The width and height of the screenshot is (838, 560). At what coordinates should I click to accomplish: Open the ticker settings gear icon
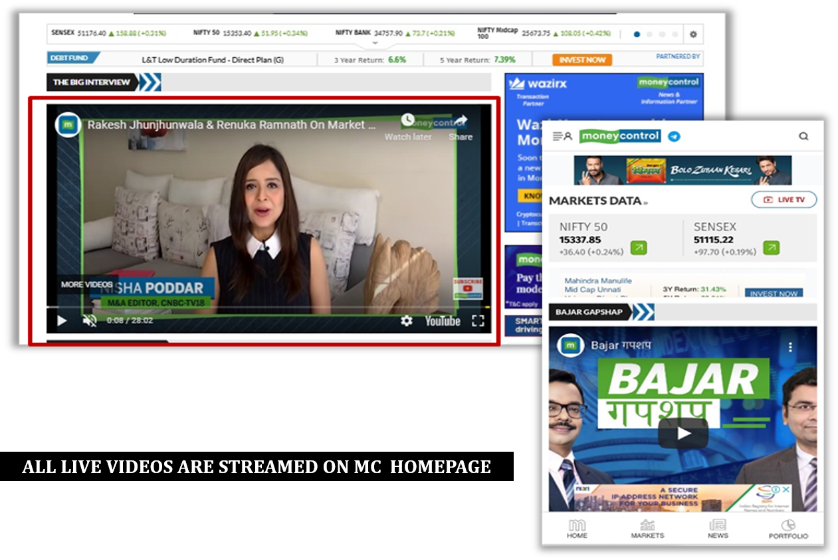(693, 35)
